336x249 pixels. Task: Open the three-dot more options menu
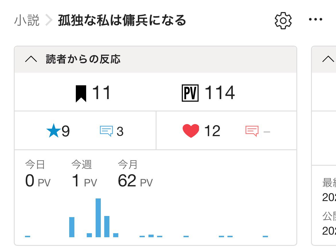point(316,20)
